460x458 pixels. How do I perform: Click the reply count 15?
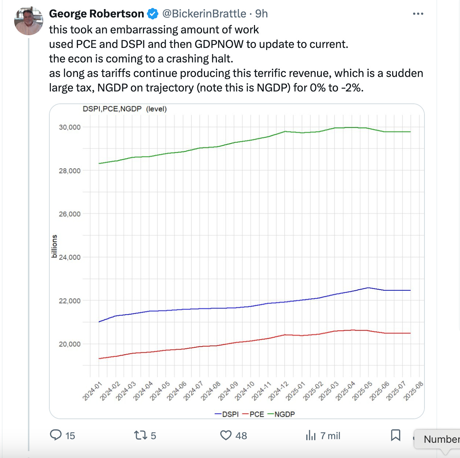point(70,435)
